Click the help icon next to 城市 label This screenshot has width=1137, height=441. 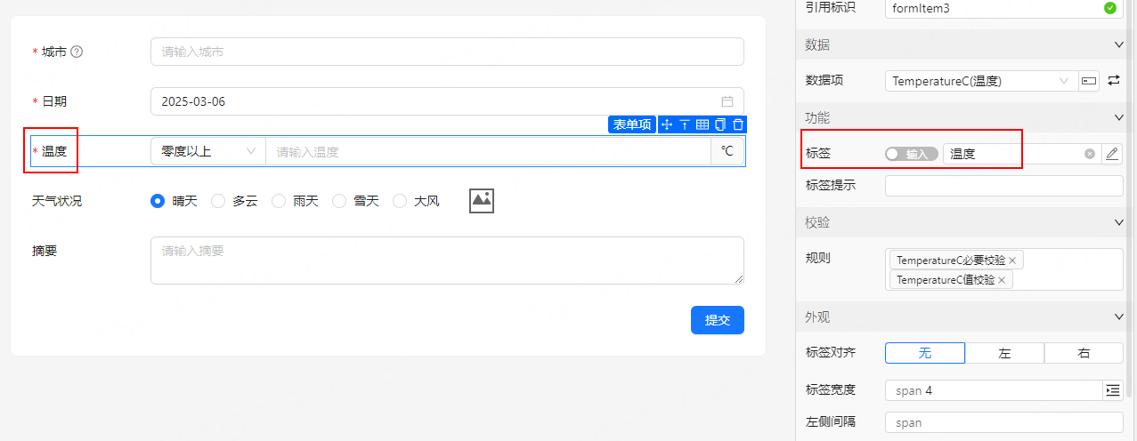pos(77,52)
